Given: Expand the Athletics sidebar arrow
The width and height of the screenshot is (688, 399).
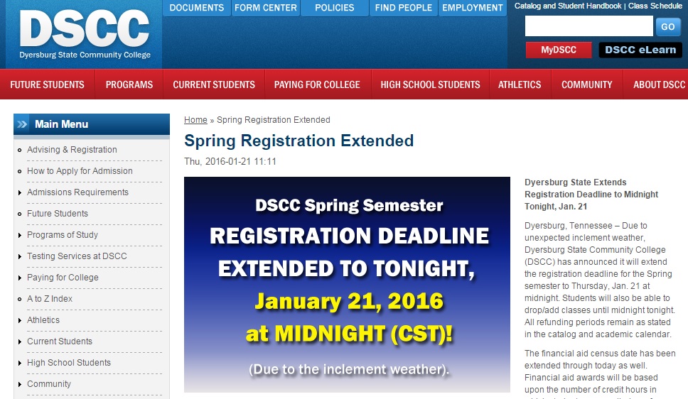Looking at the screenshot, I should 20,320.
